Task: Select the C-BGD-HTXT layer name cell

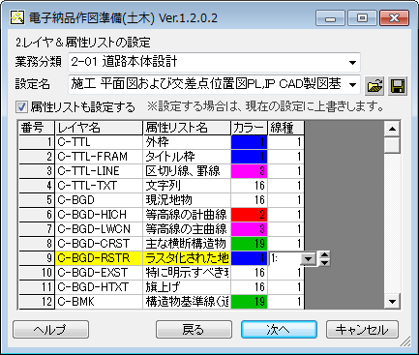Action: coord(99,287)
